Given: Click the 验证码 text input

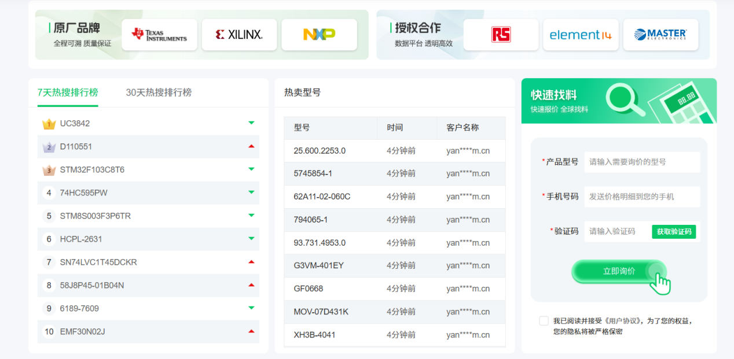Looking at the screenshot, I should 616,231.
